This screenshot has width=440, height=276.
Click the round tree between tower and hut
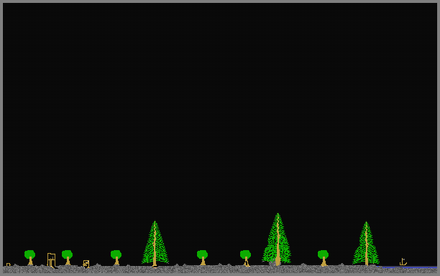(x=68, y=257)
